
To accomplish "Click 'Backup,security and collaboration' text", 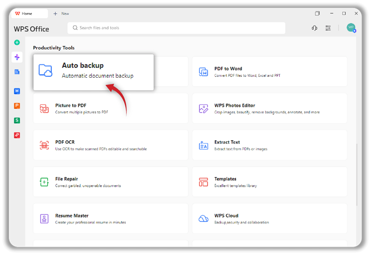I will tap(242, 223).
